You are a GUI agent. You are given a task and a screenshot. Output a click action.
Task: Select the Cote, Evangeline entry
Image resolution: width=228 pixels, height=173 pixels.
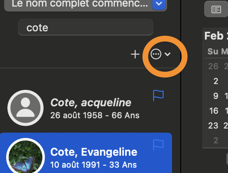86,153
